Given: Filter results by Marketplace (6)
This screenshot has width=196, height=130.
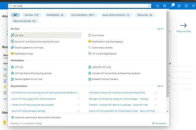Looking at the screenshot, I should point(55,15).
